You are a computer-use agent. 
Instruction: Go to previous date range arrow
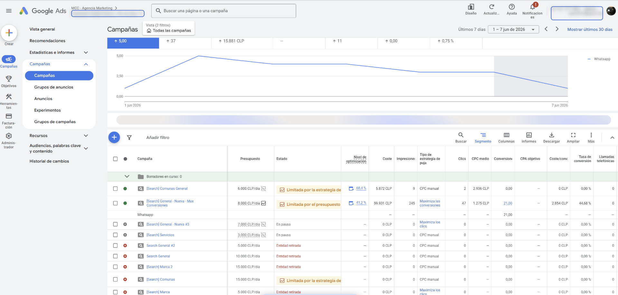point(546,29)
